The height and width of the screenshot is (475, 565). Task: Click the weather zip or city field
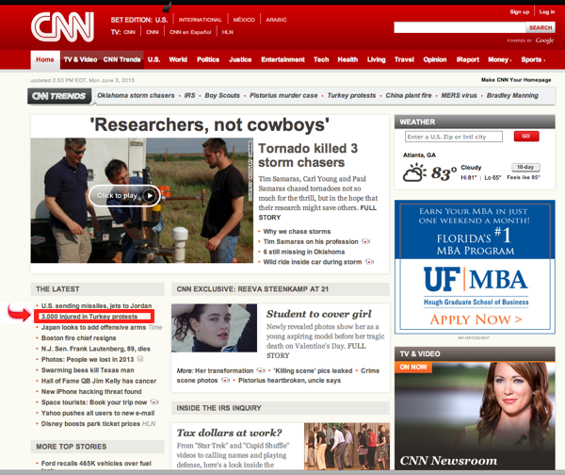pyautogui.click(x=454, y=137)
